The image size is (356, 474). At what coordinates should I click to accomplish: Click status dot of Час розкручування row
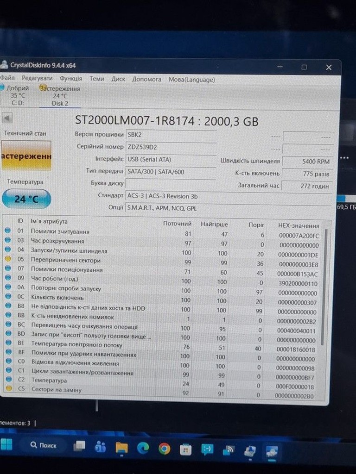8,240
